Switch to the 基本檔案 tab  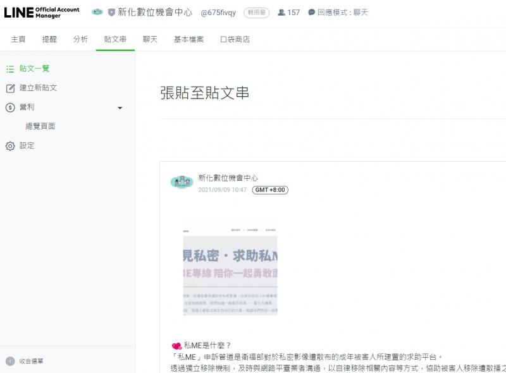tap(187, 39)
